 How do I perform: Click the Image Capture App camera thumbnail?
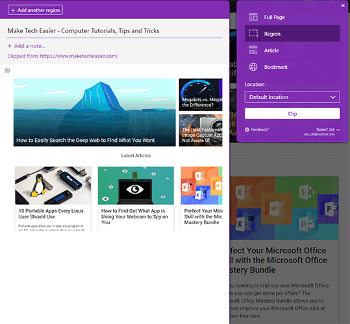tap(201, 130)
